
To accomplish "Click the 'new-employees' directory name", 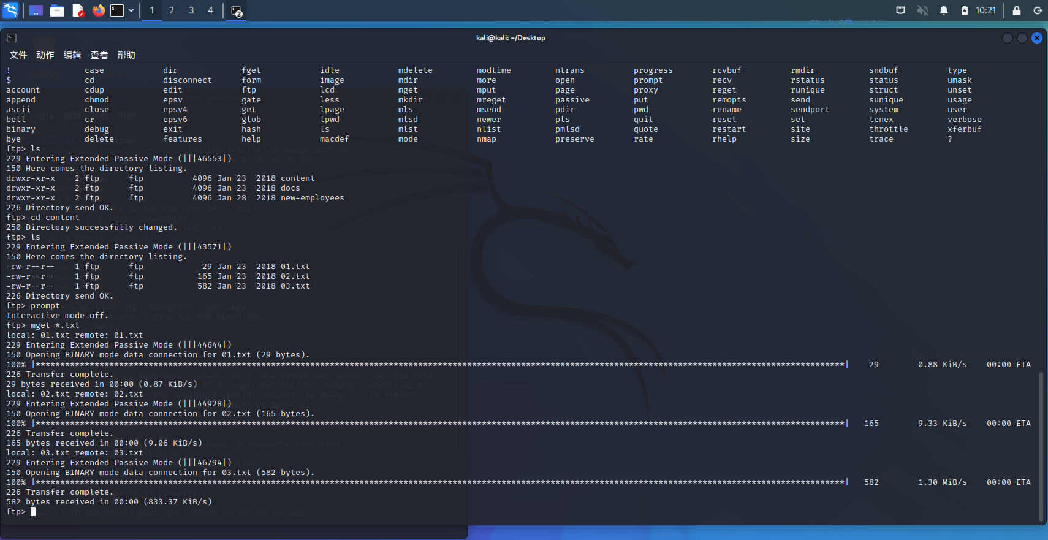I will [x=313, y=198].
